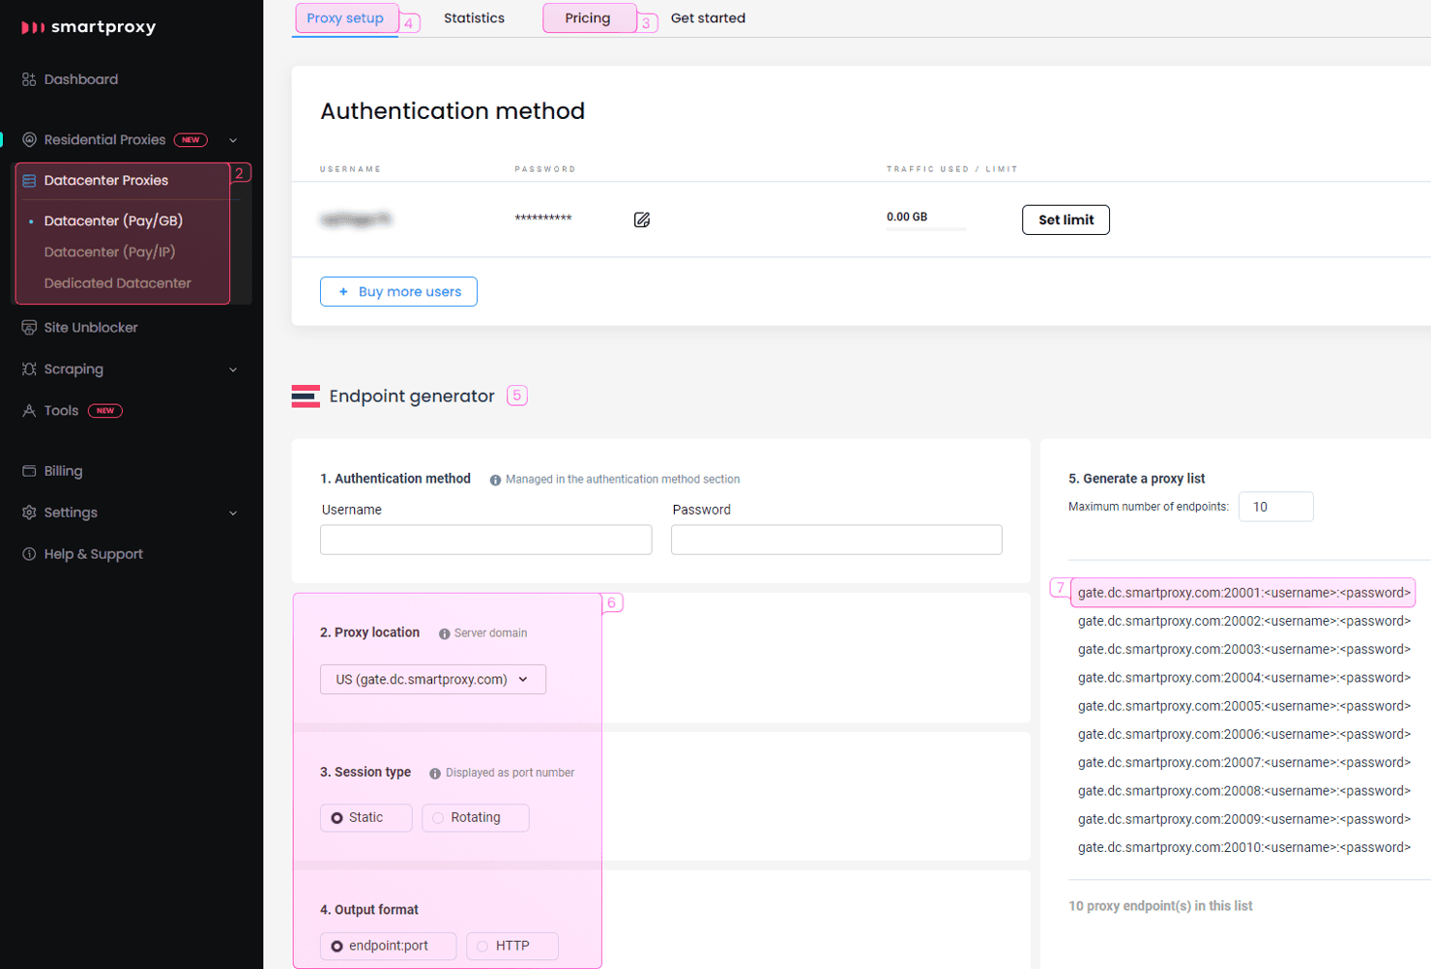Click the Site Unblocker icon

point(29,328)
